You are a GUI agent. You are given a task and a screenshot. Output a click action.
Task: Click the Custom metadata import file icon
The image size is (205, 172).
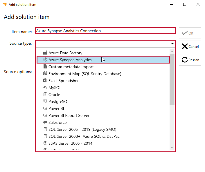pos(45,67)
